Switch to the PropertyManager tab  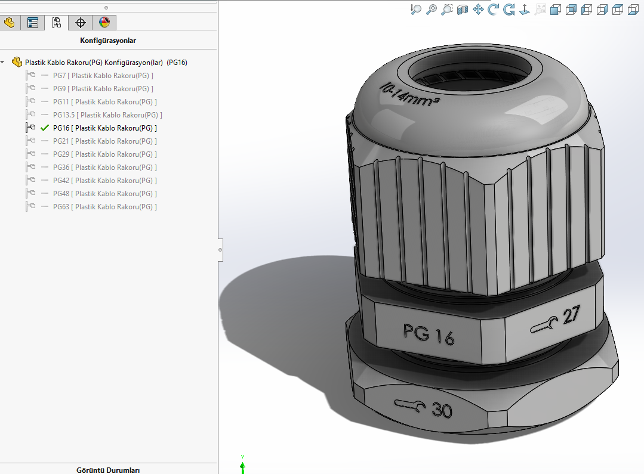coord(33,23)
